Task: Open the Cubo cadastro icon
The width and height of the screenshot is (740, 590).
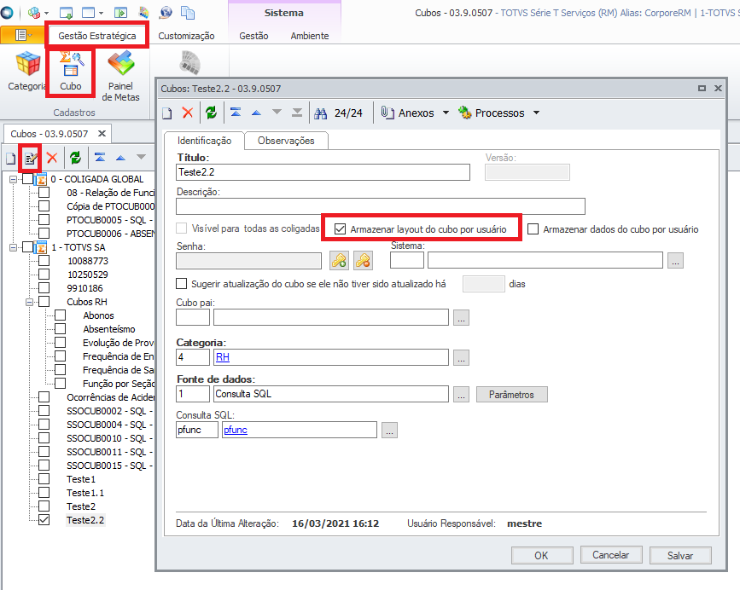Action: coord(71,72)
